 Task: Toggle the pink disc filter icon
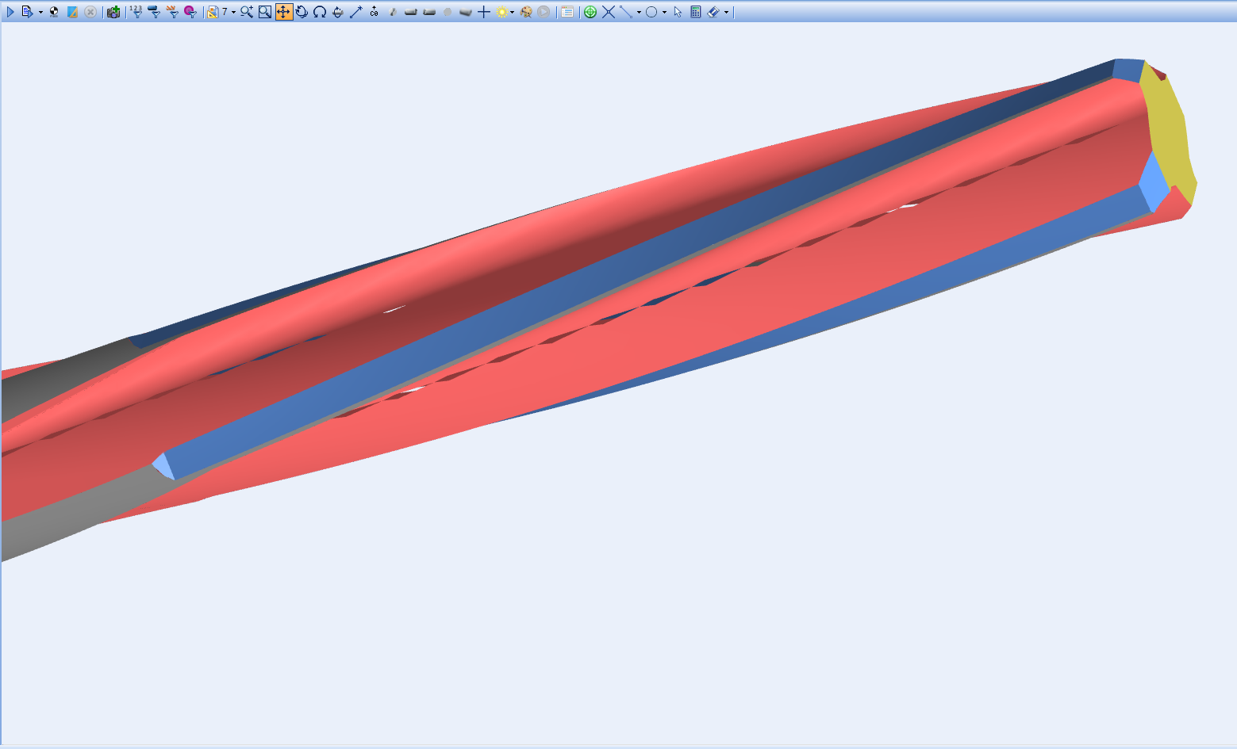pos(190,12)
